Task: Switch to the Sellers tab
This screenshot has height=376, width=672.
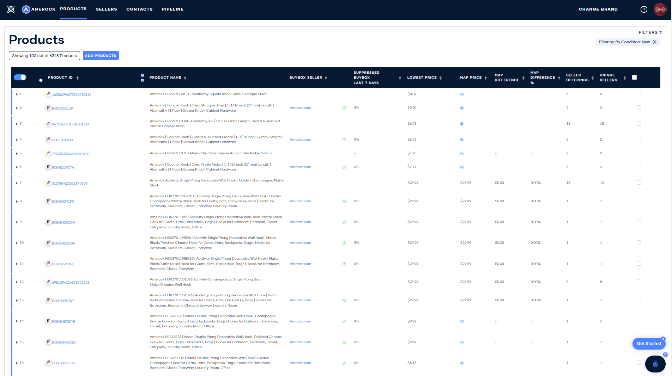Action: 106,9
